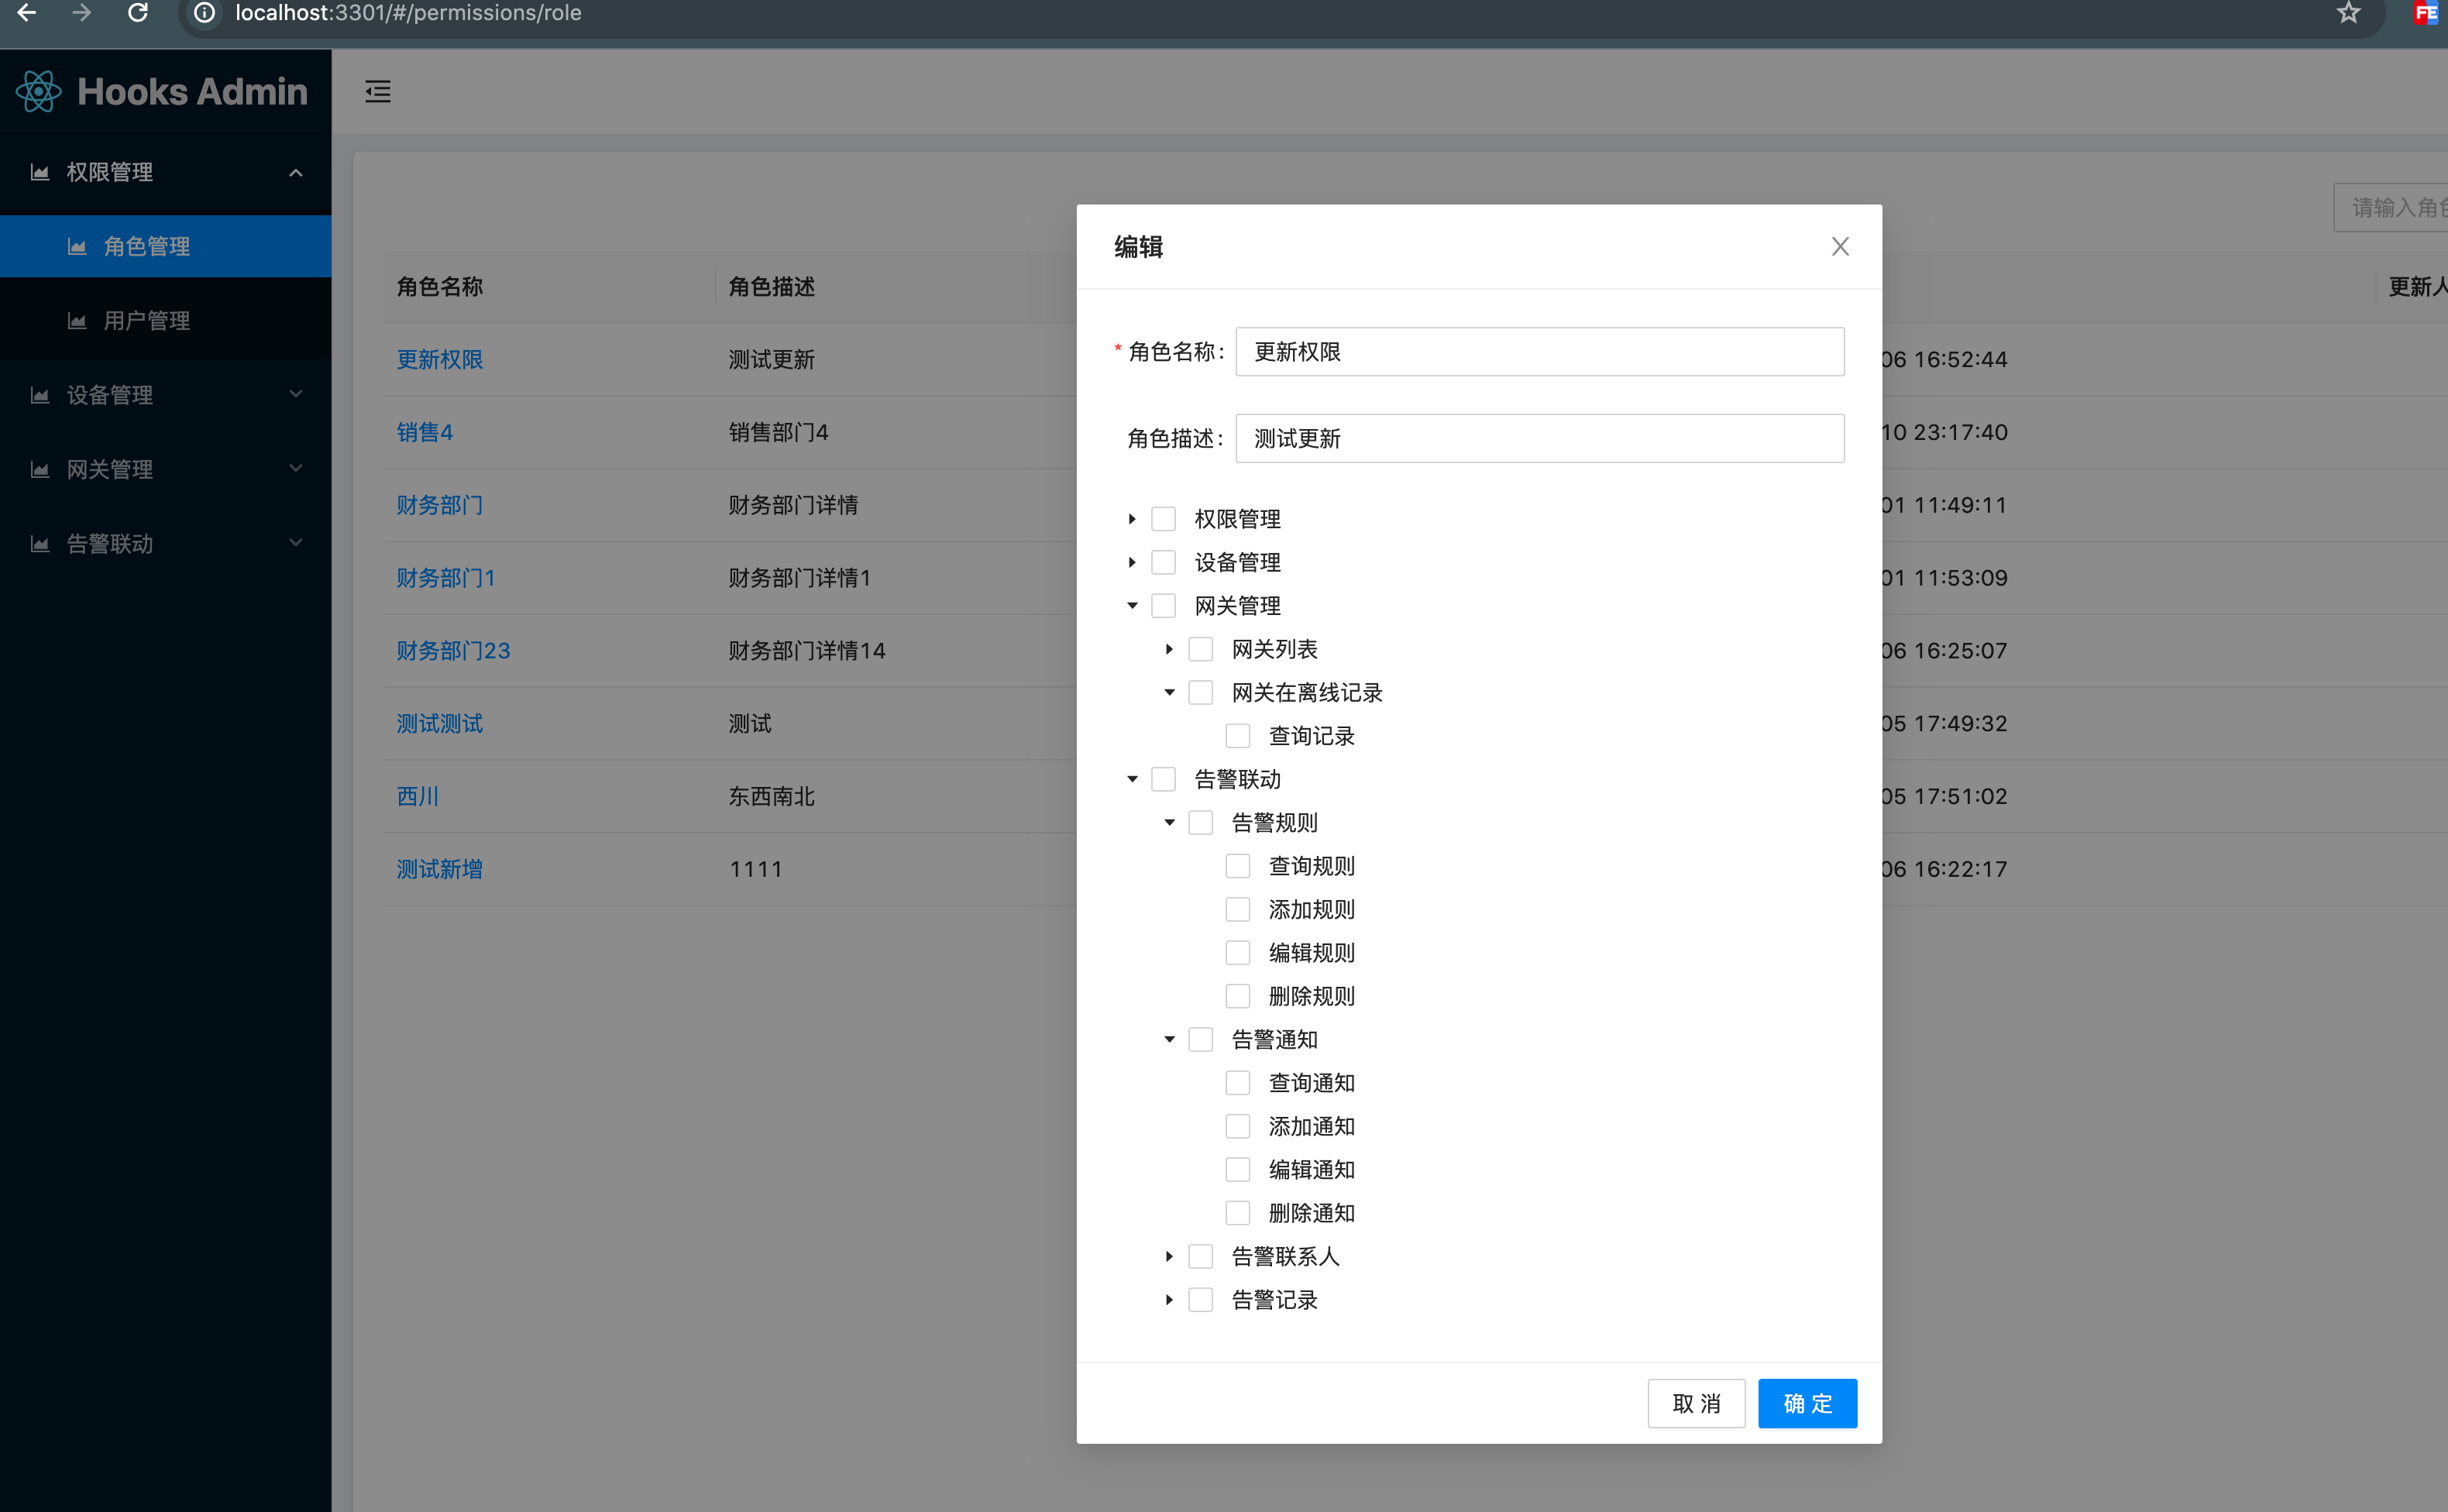The image size is (2448, 1512).
Task: Check the 告警记录 checkbox
Action: [1200, 1300]
